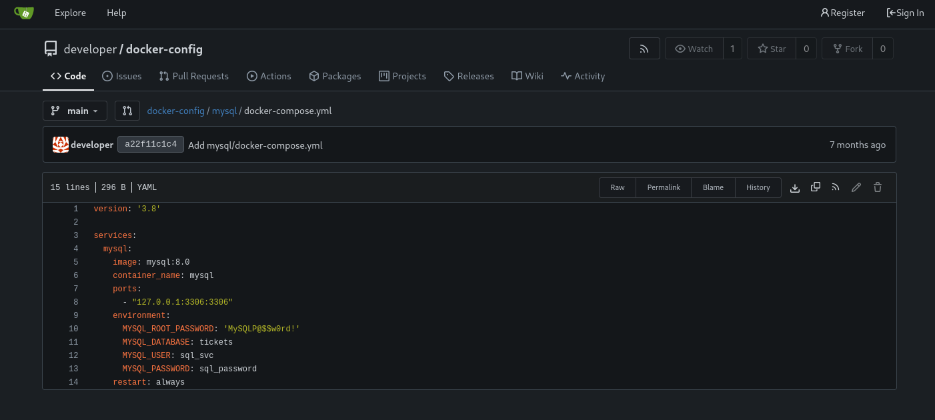Click the version key on line 1
Image resolution: width=935 pixels, height=420 pixels.
click(110, 209)
